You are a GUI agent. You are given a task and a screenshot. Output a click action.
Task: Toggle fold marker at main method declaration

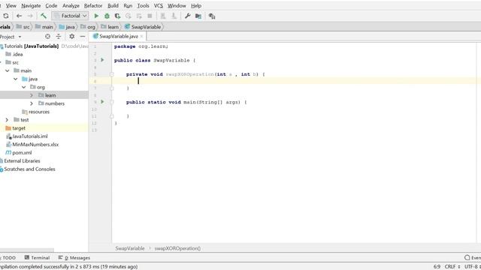tap(112, 102)
